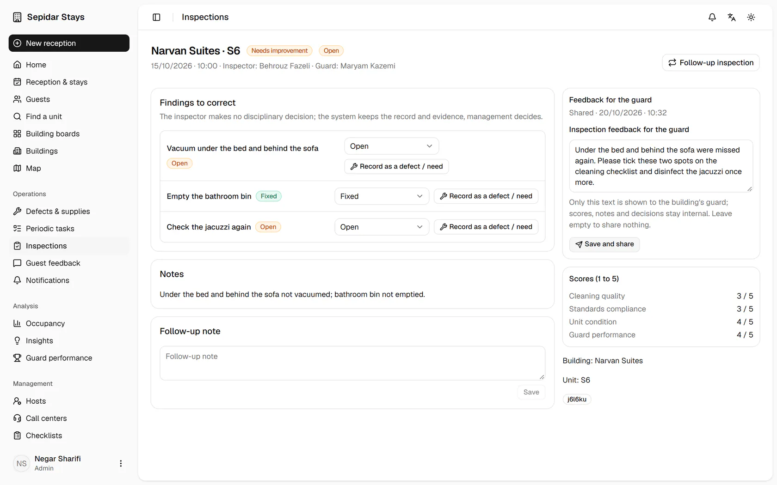Screen dimensions: 777x485
Task: Open Occupancy analysis
Action: [x=69, y=323]
